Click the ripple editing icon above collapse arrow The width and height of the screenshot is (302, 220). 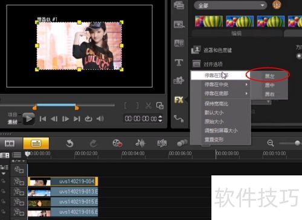click(4, 167)
